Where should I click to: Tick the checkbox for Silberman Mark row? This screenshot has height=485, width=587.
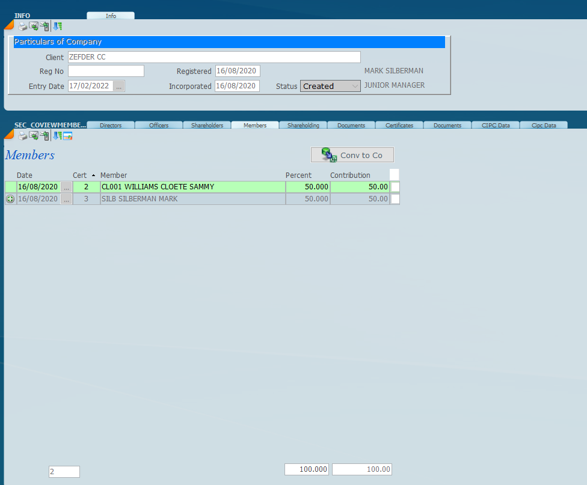(395, 199)
